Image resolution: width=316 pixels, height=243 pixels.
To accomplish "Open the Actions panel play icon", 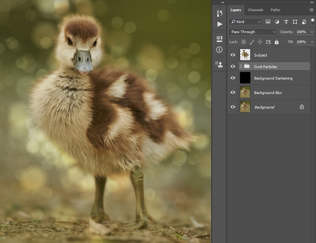I will tap(219, 24).
